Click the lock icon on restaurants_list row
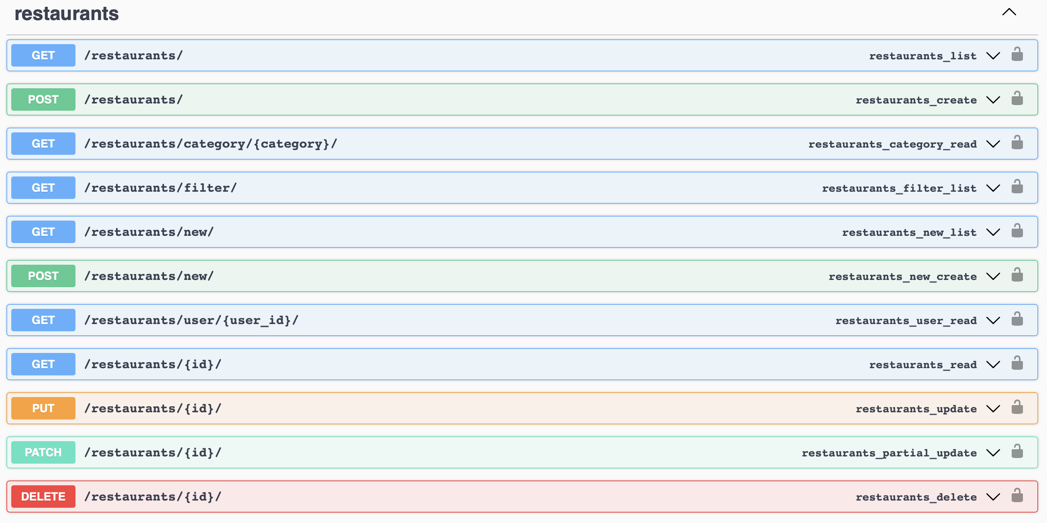Screen dimensions: 1047x523 1017,55
